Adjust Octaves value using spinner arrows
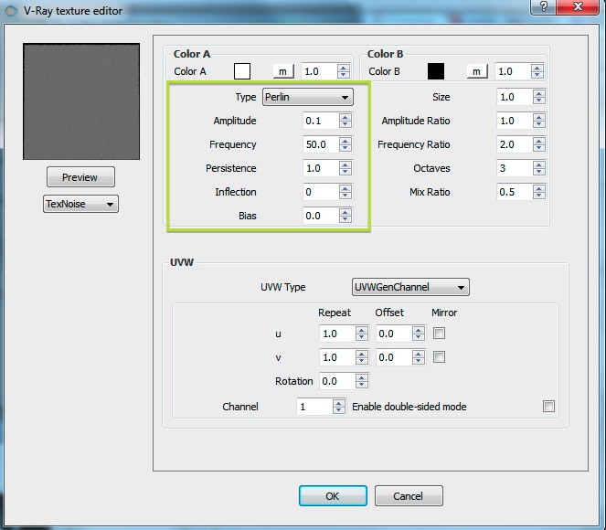The height and width of the screenshot is (530, 606). tap(539, 168)
